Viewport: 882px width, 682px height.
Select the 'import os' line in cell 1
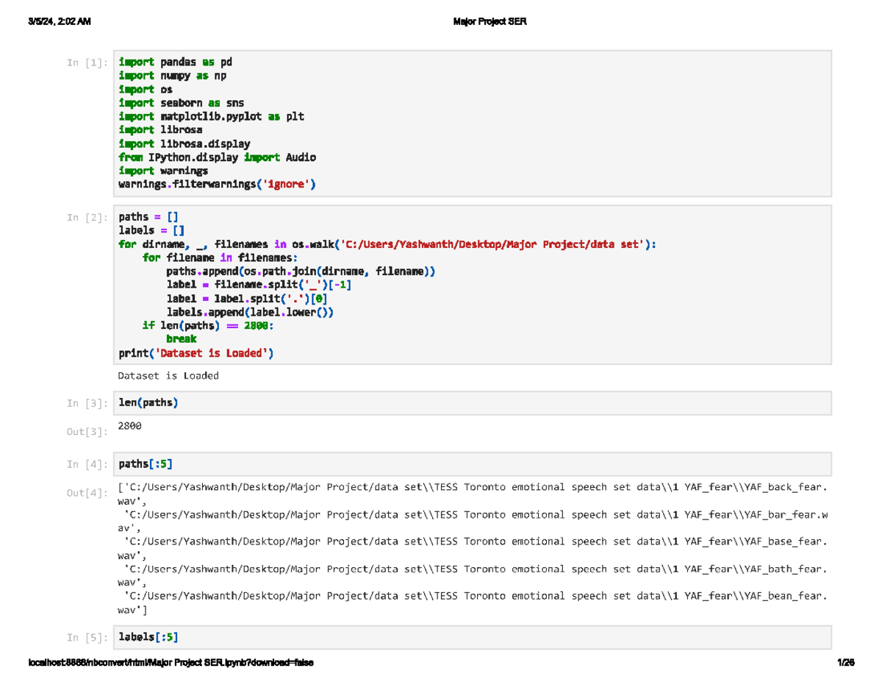146,90
